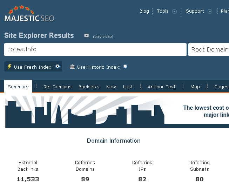Select the Summary tab
229x190 pixels.
pos(18,87)
